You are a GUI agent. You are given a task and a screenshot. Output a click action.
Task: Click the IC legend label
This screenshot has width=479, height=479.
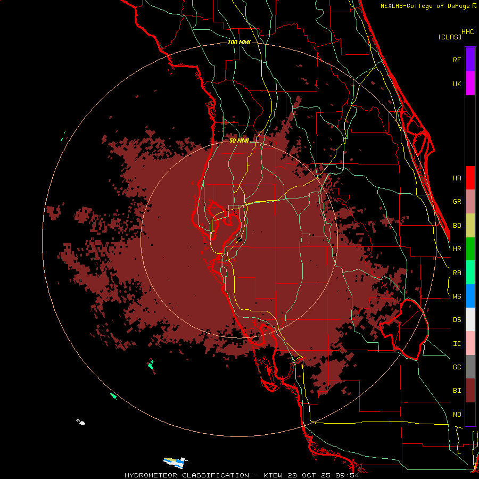click(457, 344)
